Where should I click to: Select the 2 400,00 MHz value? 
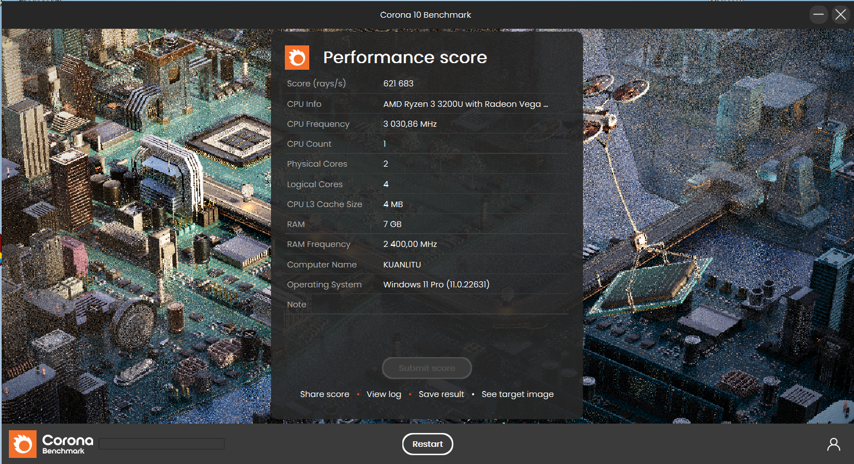pos(410,244)
